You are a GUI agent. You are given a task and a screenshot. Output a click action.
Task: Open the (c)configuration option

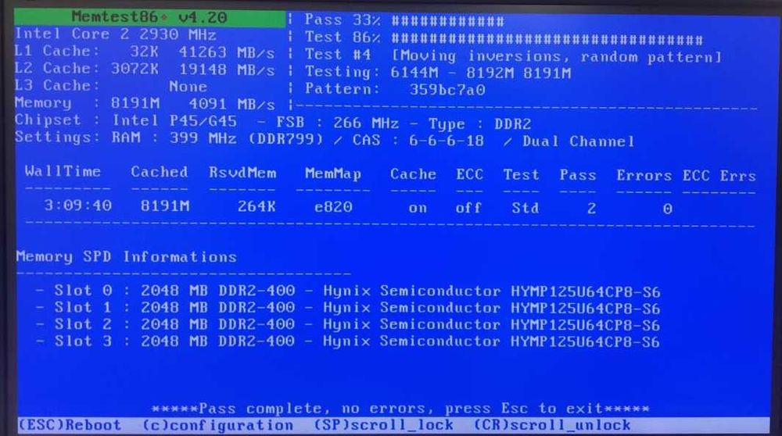[x=218, y=426]
